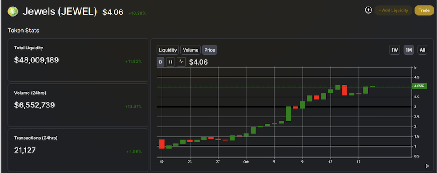Click the circled plus watchlist icon
The width and height of the screenshot is (438, 173).
coord(368,10)
